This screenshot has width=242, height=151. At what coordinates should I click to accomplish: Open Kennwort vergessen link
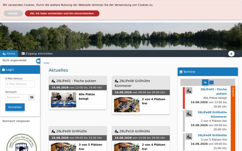pyautogui.click(x=16, y=121)
